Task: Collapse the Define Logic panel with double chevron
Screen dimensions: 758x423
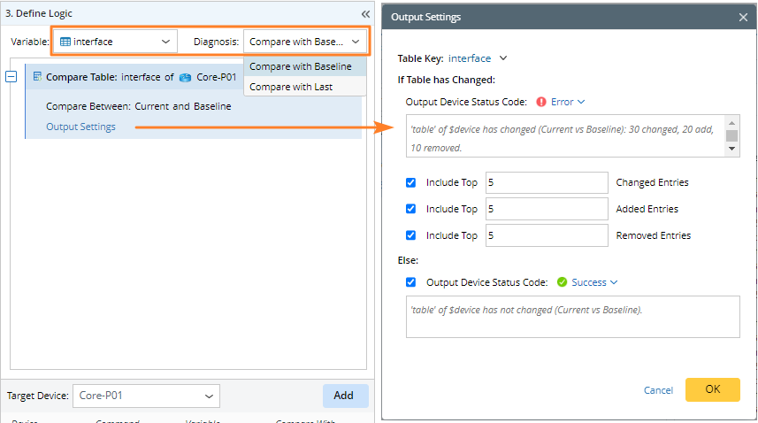Action: (x=365, y=14)
